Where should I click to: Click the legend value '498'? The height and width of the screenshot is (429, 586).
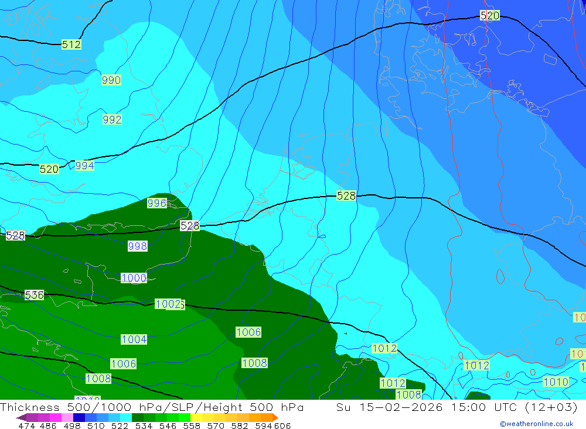coord(72,425)
